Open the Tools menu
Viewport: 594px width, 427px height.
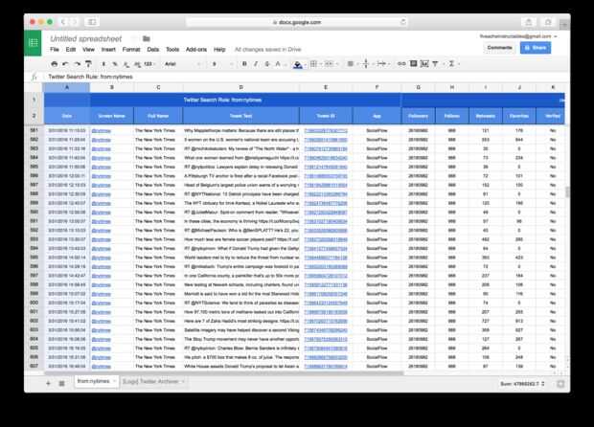[172, 50]
